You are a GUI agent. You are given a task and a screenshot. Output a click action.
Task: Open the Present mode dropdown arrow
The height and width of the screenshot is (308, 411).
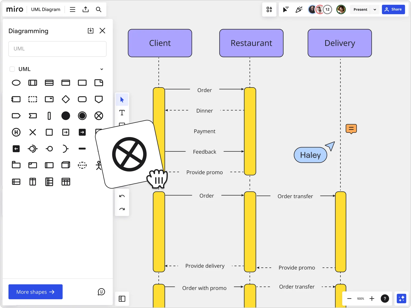pos(375,9)
